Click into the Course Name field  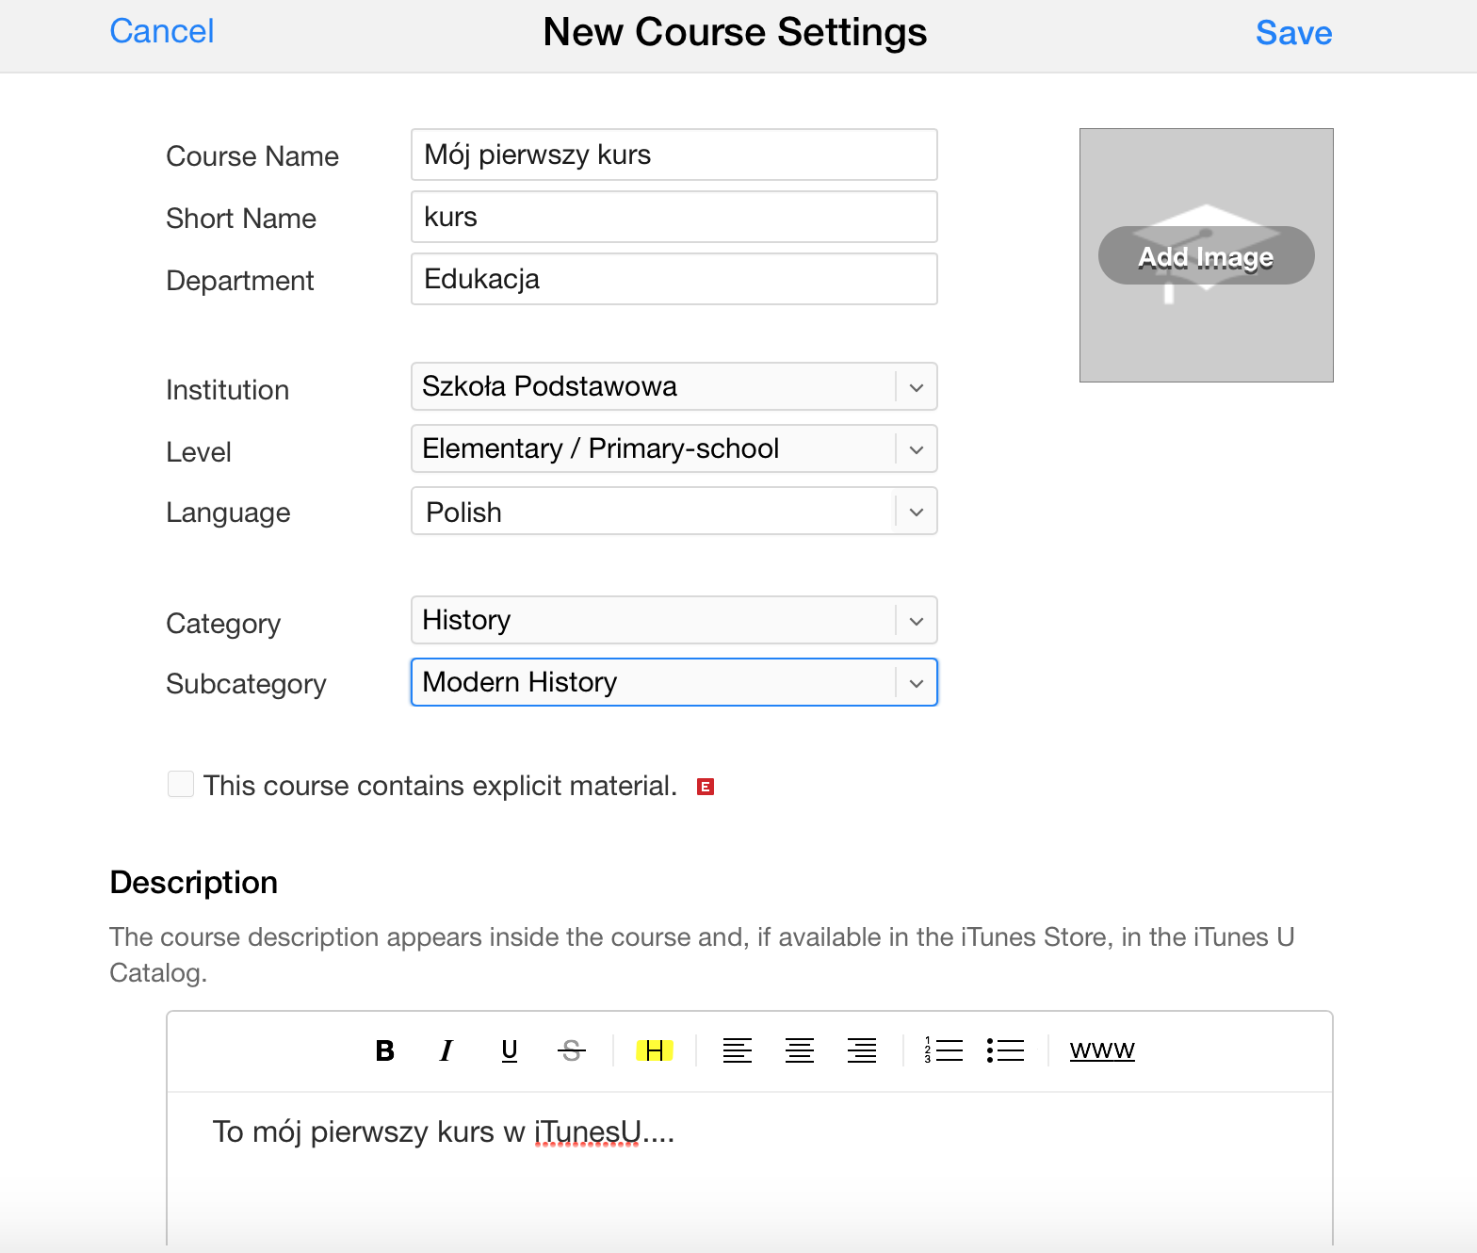pos(674,155)
